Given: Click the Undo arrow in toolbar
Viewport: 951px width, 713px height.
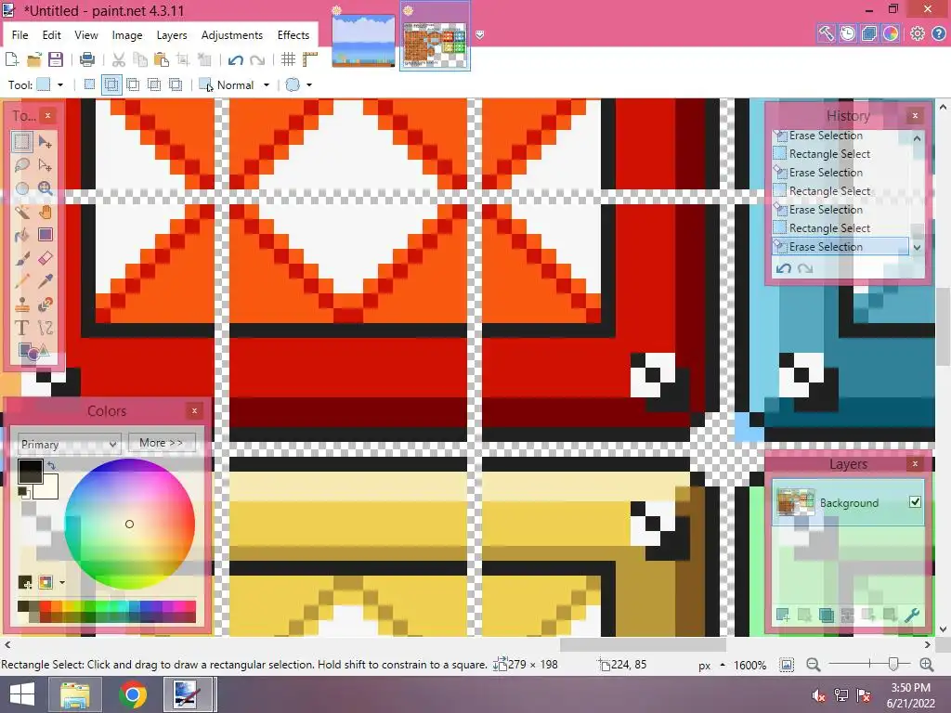Looking at the screenshot, I should (x=235, y=59).
